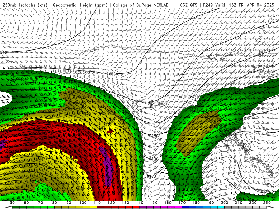Click the "F249" forecast hour label

point(208,5)
